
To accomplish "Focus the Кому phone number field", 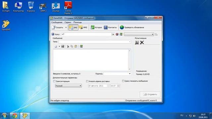I will [86, 34].
